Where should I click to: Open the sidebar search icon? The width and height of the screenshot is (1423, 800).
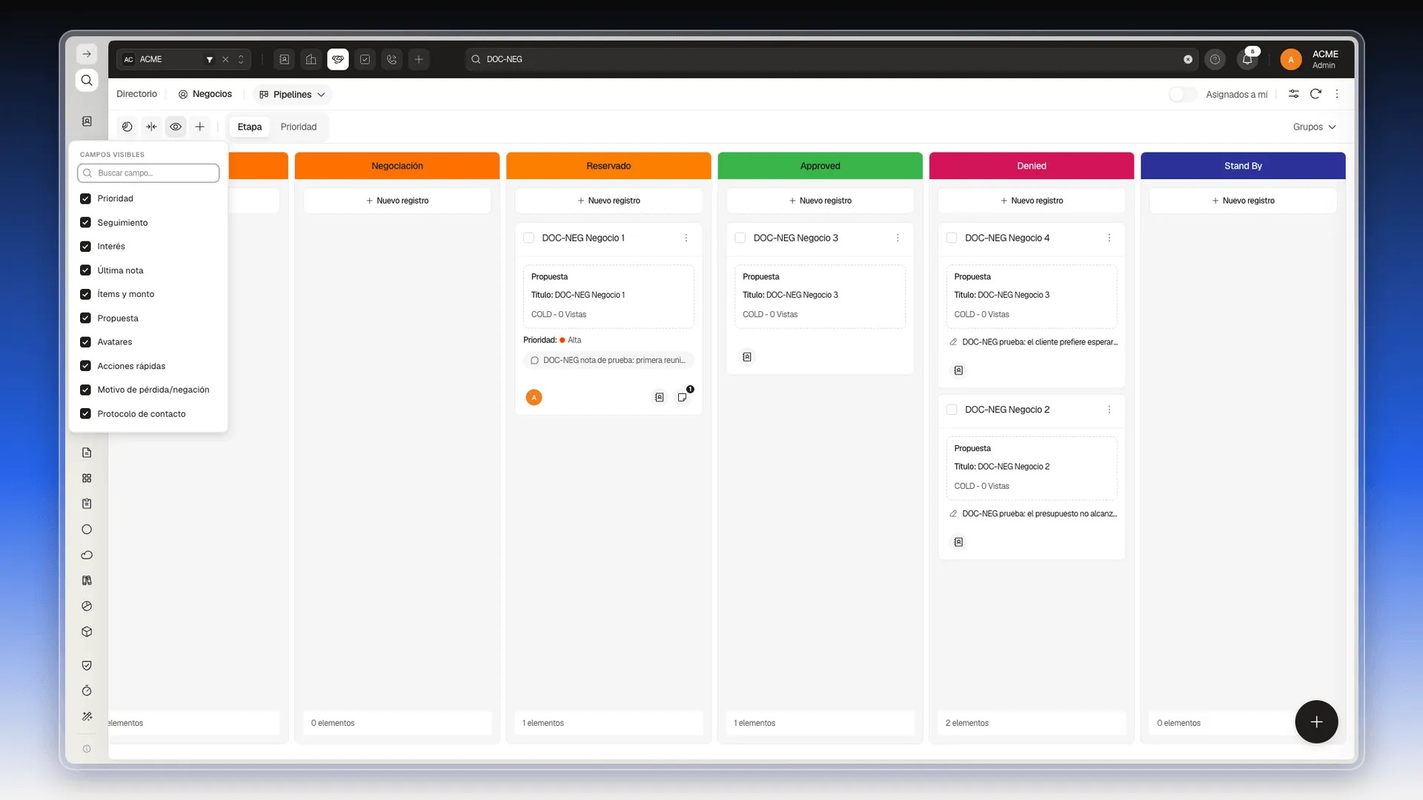coord(87,81)
